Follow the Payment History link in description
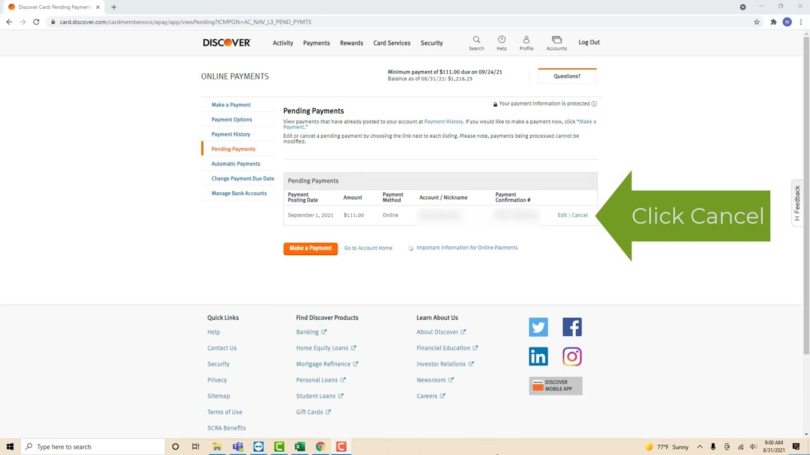The image size is (810, 455). click(443, 121)
